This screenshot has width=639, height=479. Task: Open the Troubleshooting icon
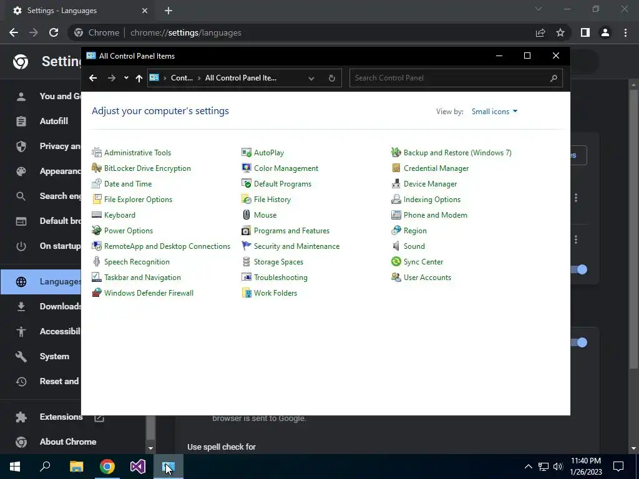246,277
